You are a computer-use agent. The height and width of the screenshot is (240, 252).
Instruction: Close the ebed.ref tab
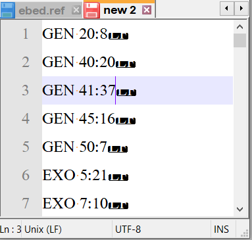point(76,10)
